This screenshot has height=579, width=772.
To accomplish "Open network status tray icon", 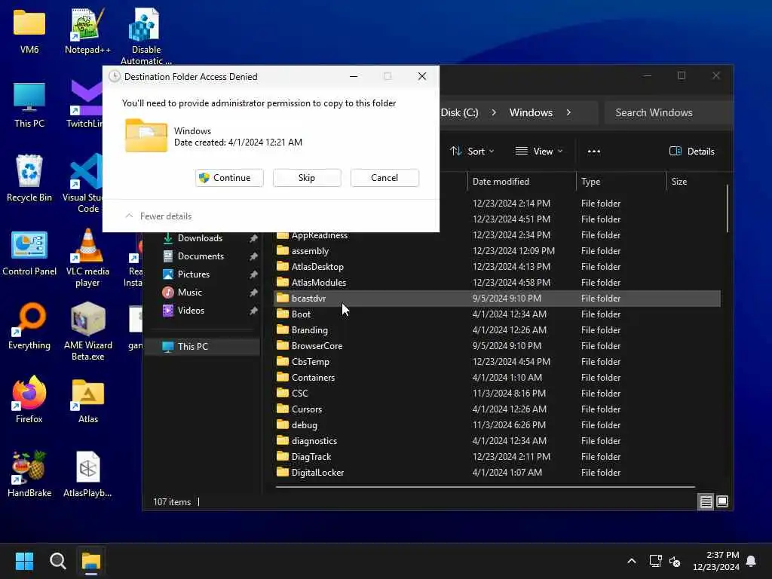I will pyautogui.click(x=655, y=561).
